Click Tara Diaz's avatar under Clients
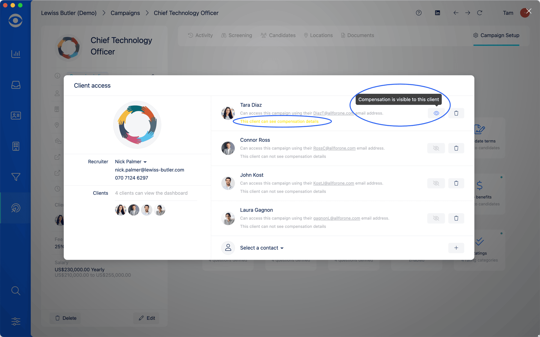Viewport: 540px width, 337px height. coord(120,210)
